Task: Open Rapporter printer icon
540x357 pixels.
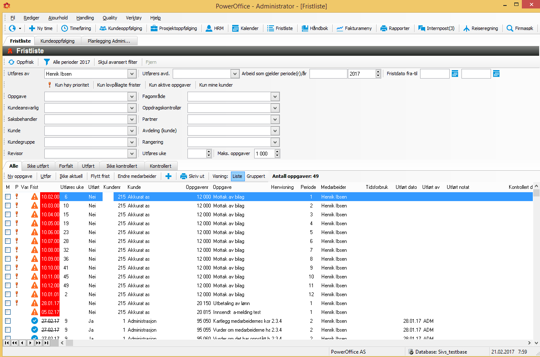Action: (384, 28)
